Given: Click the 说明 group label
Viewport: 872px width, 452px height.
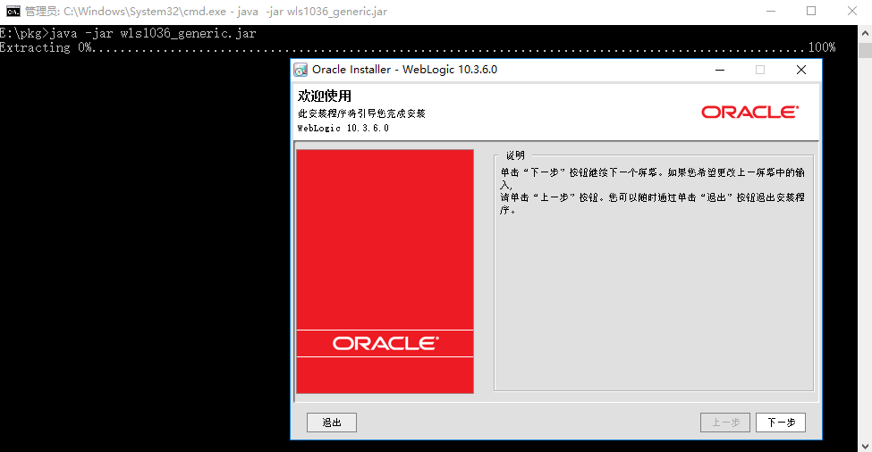Looking at the screenshot, I should (x=515, y=155).
